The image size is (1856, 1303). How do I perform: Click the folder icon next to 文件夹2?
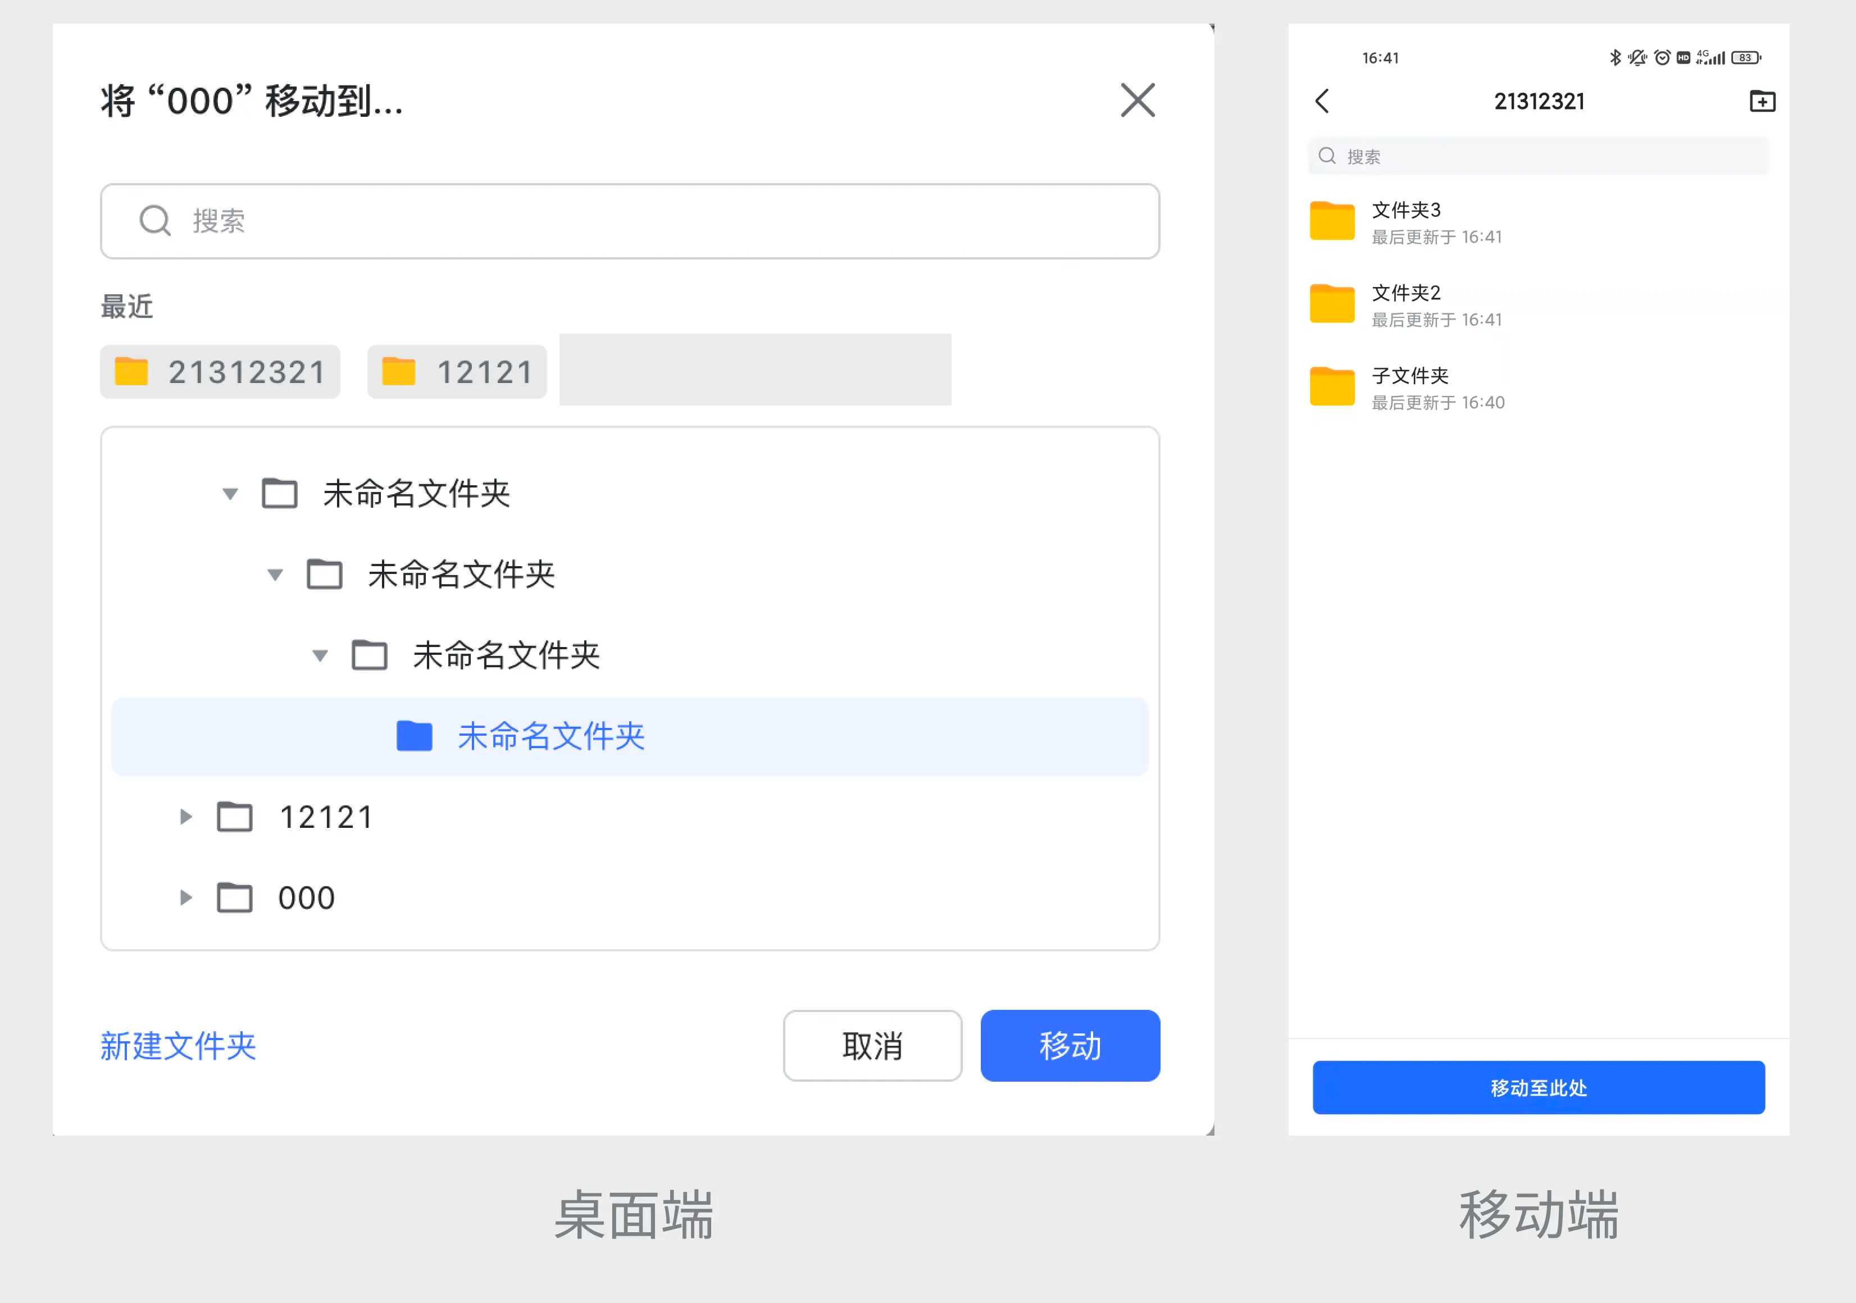pyautogui.click(x=1331, y=304)
